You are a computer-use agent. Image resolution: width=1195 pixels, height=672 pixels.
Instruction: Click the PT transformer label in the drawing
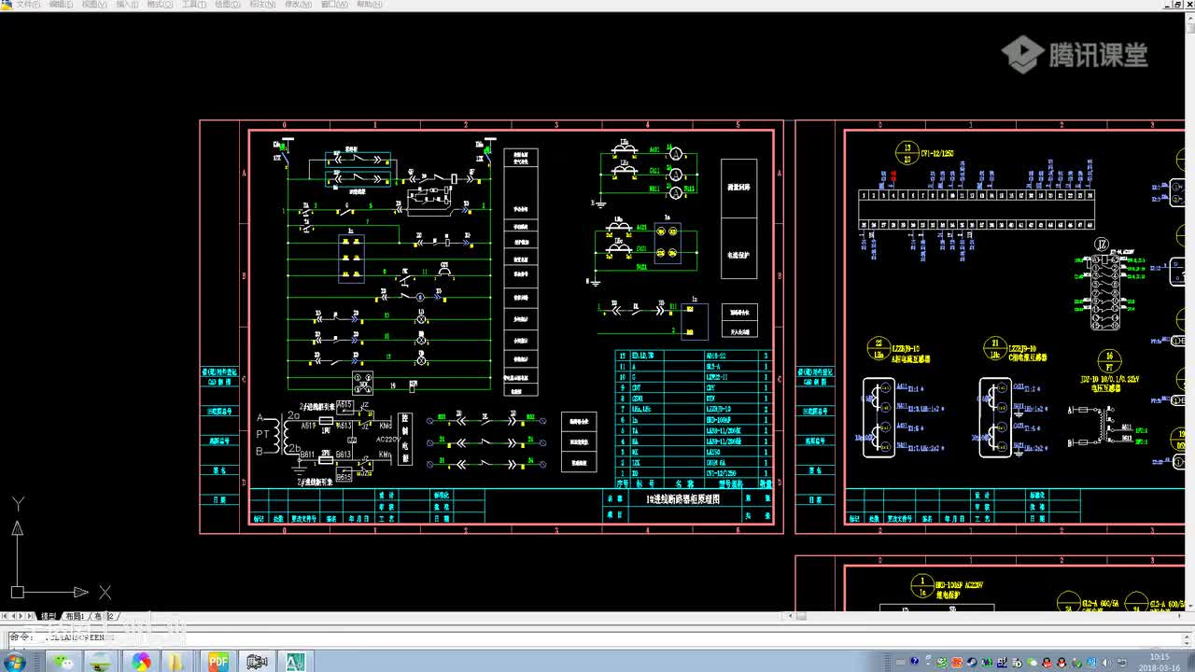tap(263, 435)
